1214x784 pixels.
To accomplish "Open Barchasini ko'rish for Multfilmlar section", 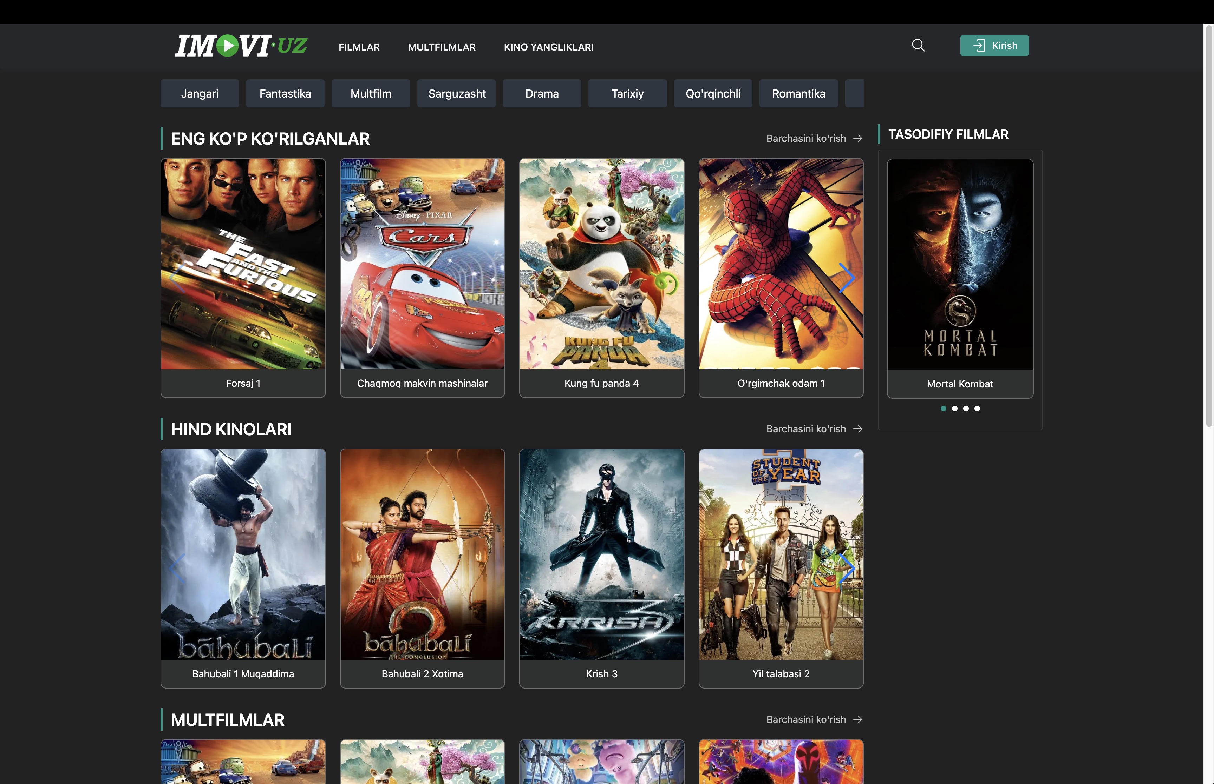I will [x=814, y=719].
